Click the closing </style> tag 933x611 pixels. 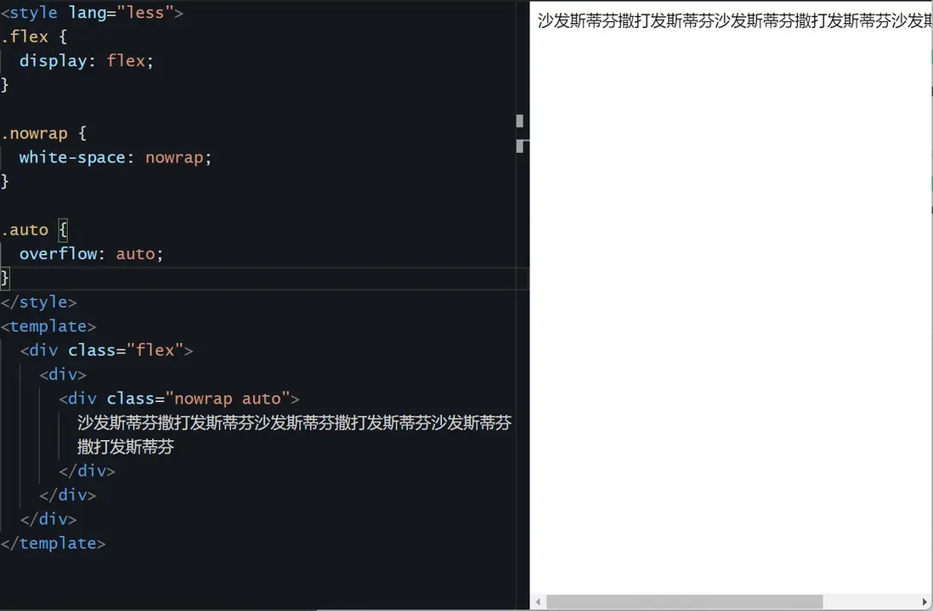[39, 303]
